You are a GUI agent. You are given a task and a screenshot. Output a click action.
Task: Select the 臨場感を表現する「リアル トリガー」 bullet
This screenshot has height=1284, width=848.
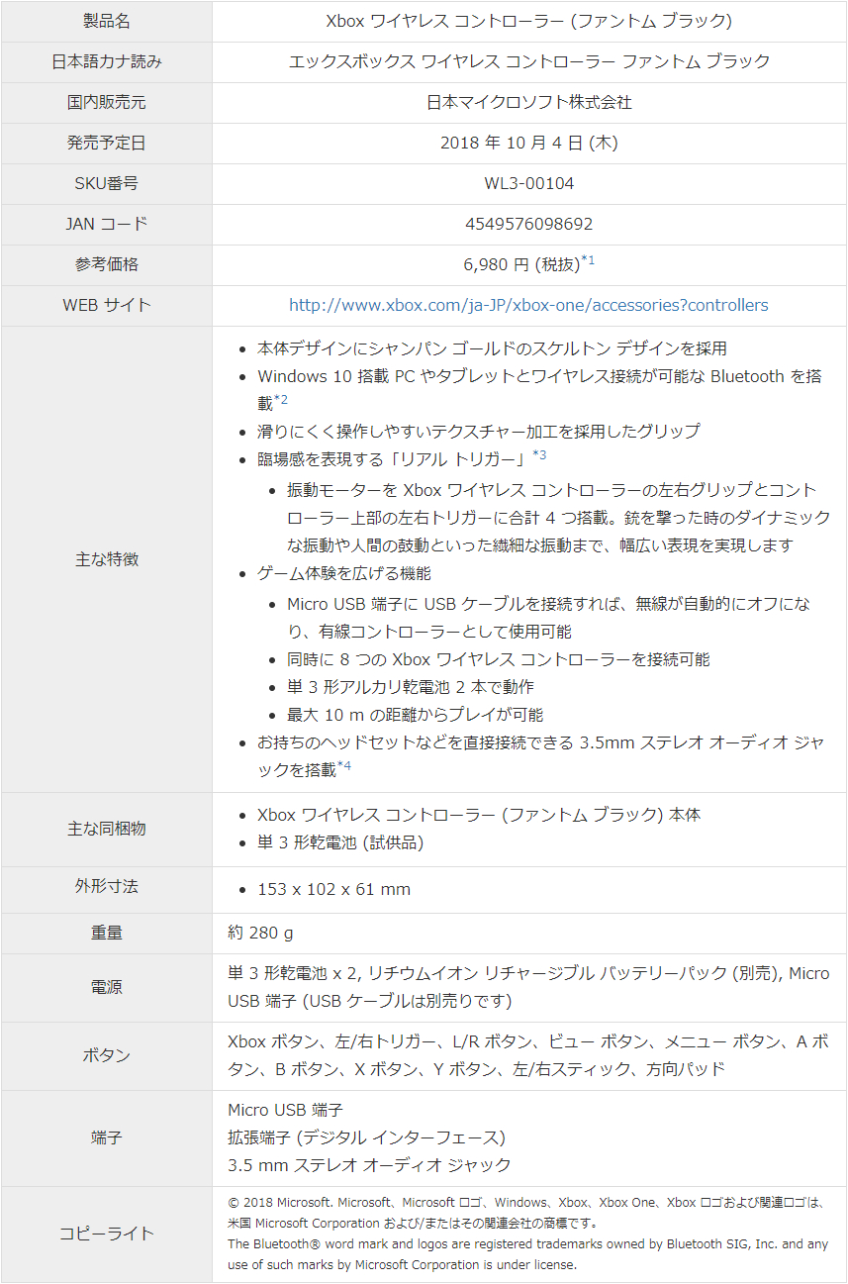(x=402, y=458)
